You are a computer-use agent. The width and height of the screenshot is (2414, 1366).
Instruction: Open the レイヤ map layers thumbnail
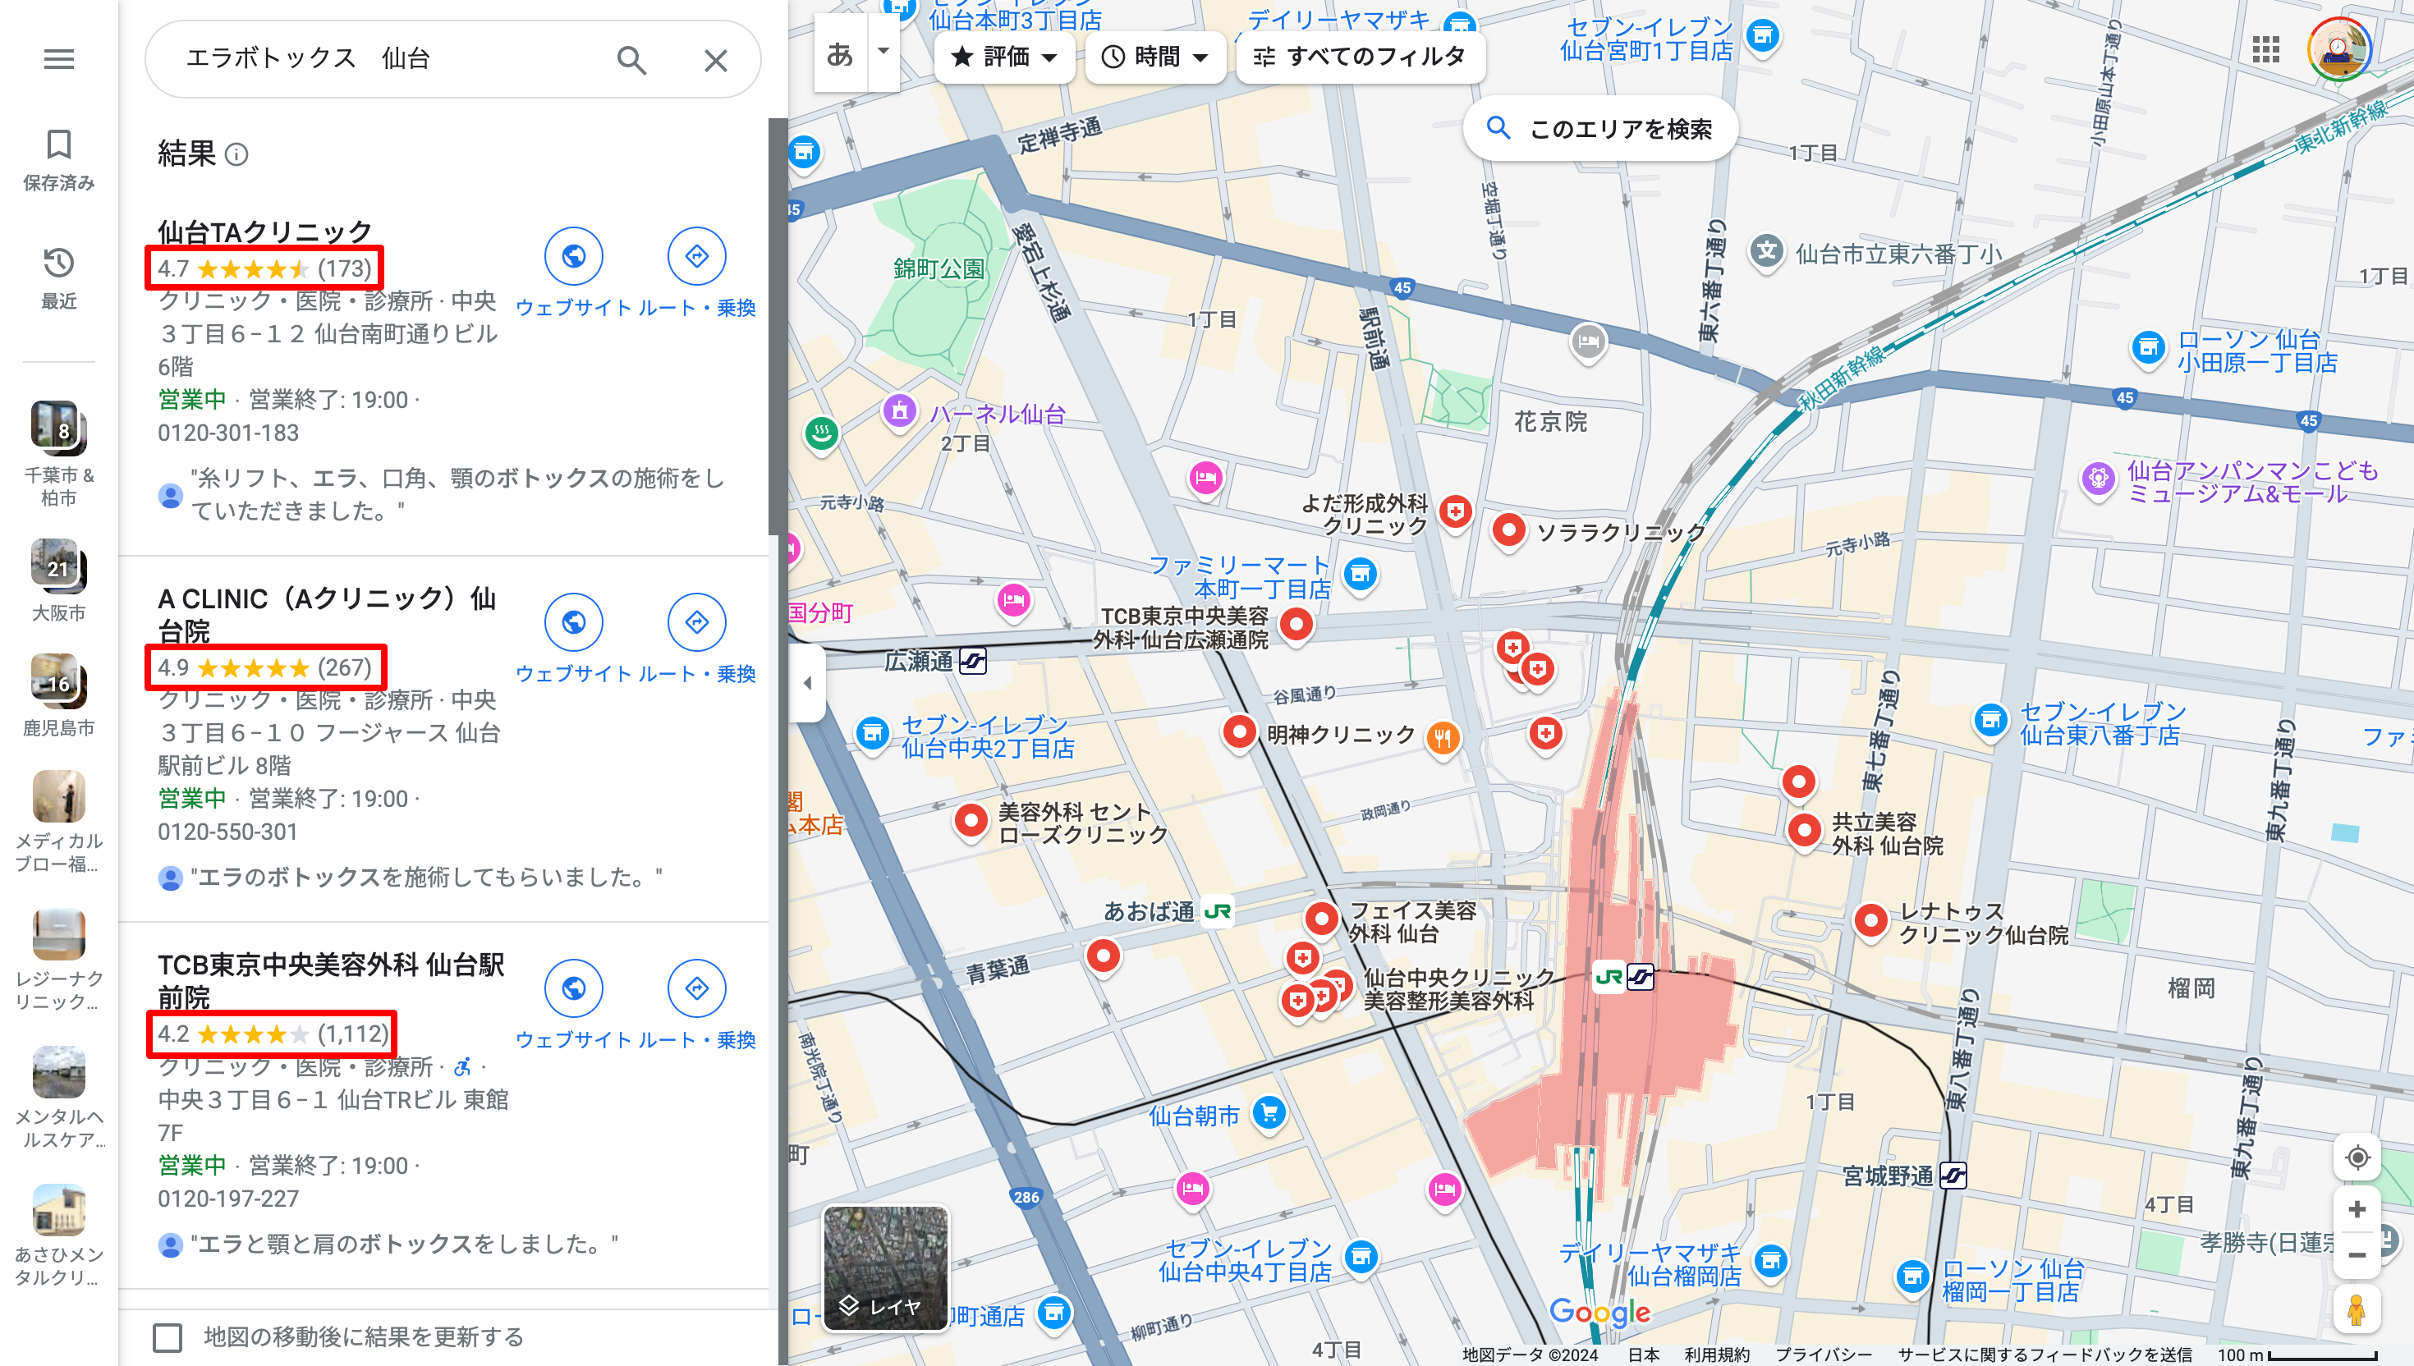pos(885,1268)
